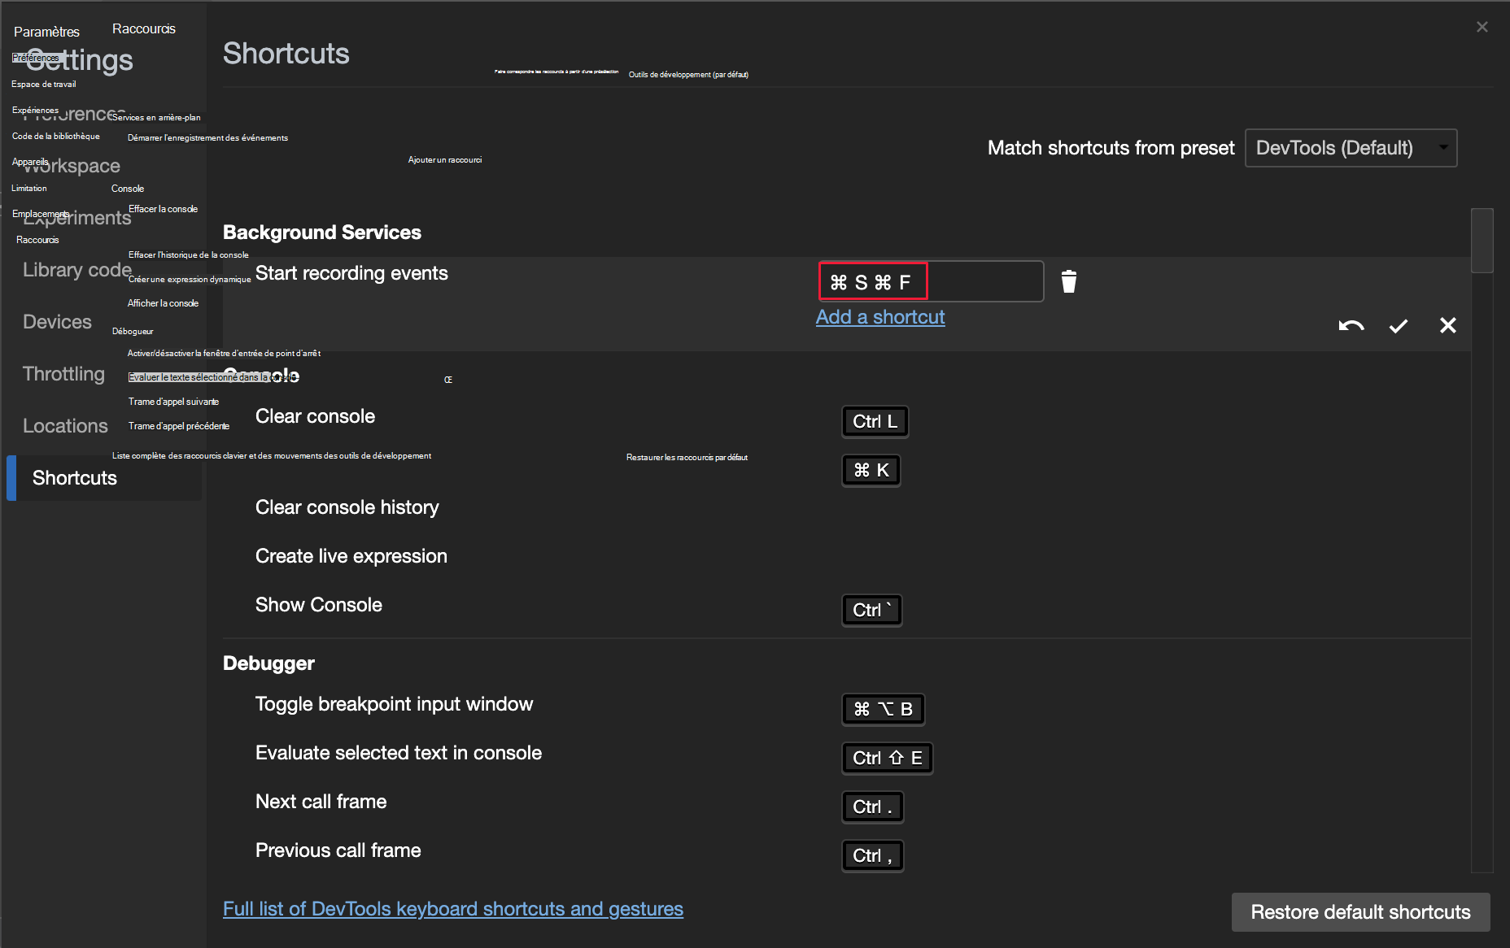Screen dimensions: 1510x948
Task: Open the Throttling settings tab
Action: (x=63, y=374)
